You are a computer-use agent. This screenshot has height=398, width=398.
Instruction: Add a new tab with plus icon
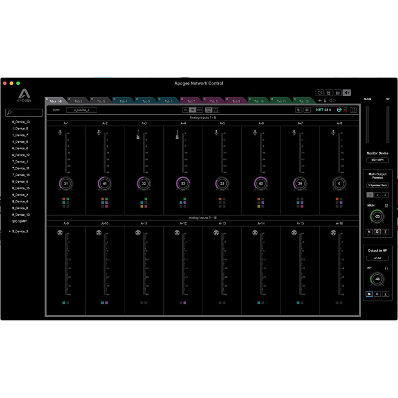pos(320,101)
